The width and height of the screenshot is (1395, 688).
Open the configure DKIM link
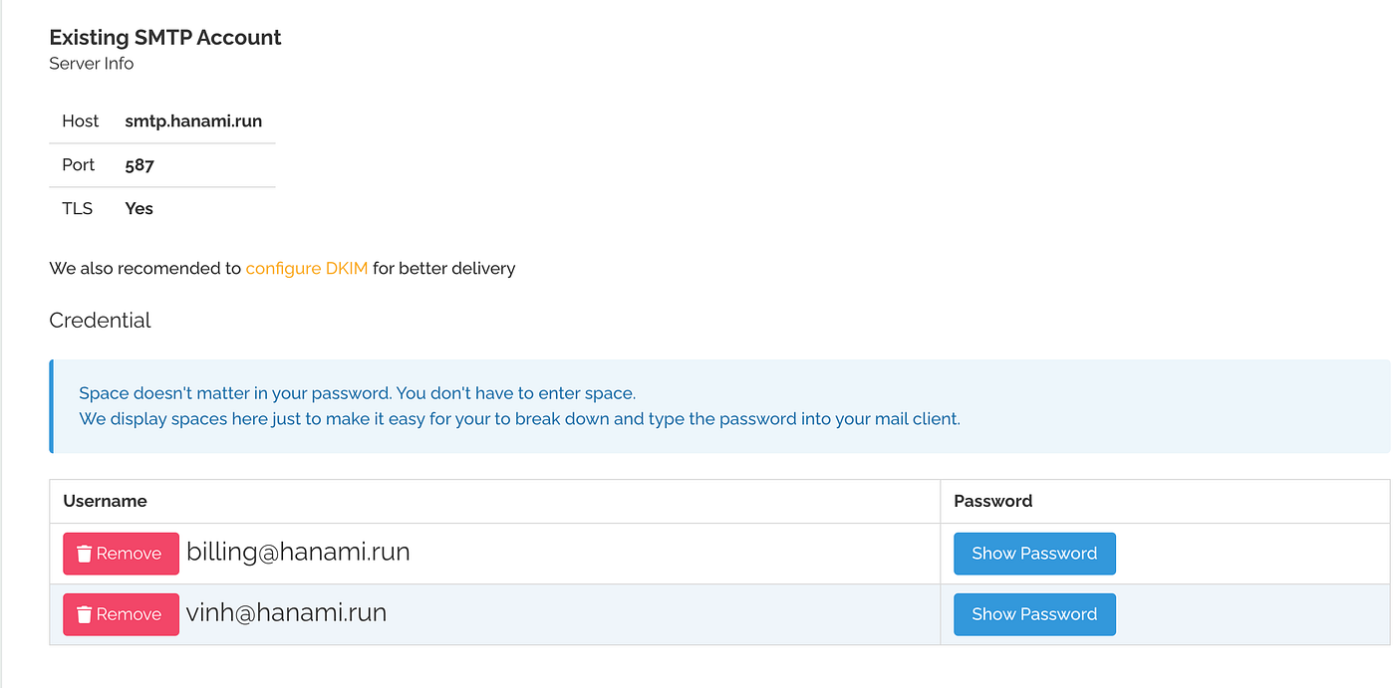307,268
